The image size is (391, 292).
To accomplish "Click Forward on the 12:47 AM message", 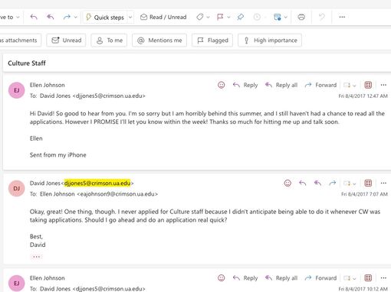I will click(320, 85).
